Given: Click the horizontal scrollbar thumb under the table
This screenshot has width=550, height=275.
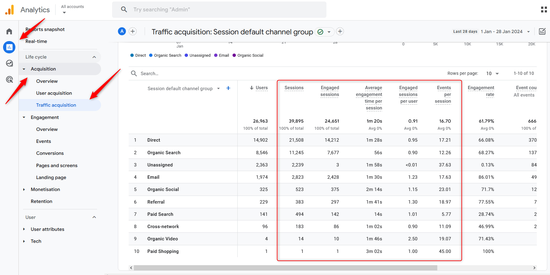Looking at the screenshot, I should coord(286,268).
